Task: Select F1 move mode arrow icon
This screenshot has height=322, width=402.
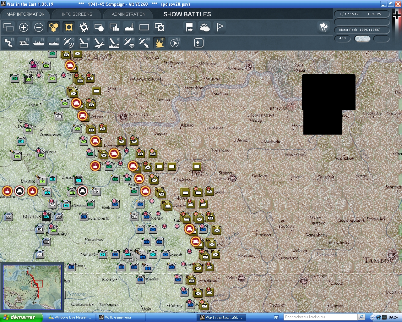Action: (8, 43)
